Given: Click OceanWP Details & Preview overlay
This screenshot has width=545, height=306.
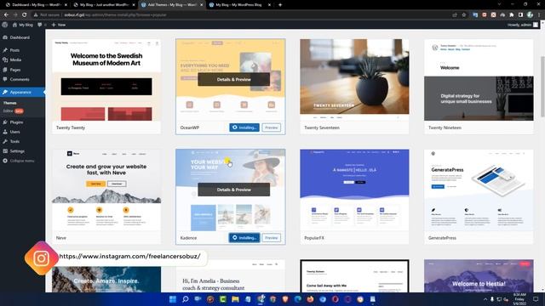Looking at the screenshot, I should click(x=233, y=79).
